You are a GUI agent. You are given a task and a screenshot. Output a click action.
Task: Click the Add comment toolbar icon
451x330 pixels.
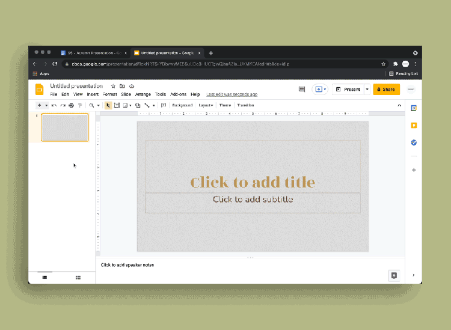pyautogui.click(x=164, y=105)
